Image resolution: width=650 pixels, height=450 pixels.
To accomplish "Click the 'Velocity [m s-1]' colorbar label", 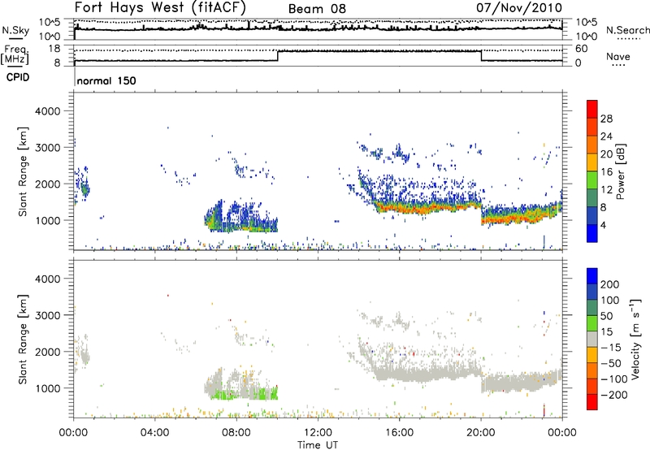I will [x=636, y=339].
